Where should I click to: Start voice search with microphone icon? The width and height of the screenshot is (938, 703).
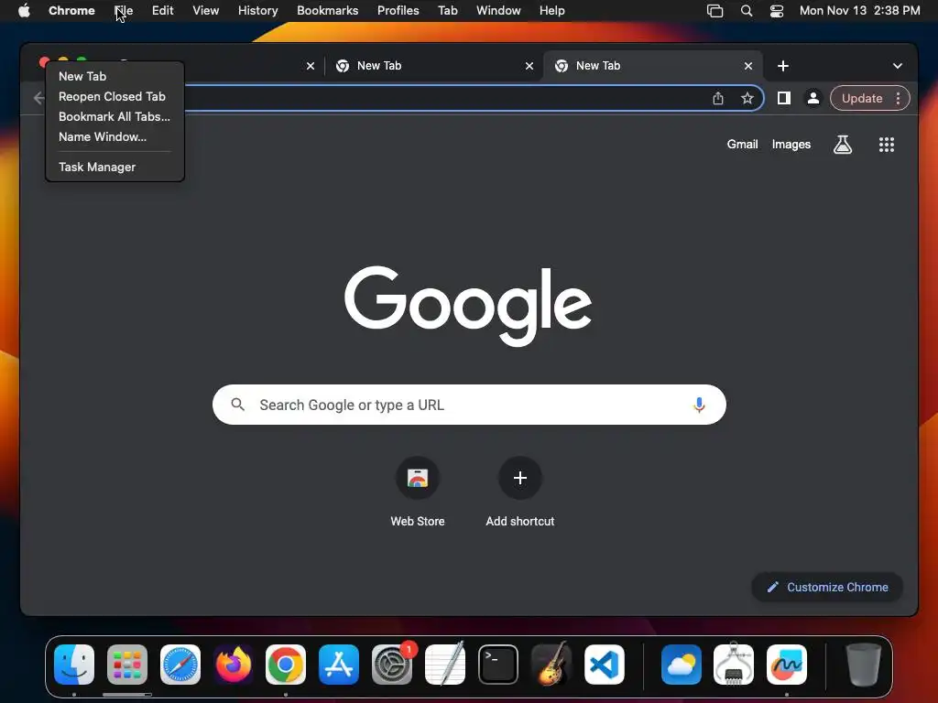tap(699, 405)
